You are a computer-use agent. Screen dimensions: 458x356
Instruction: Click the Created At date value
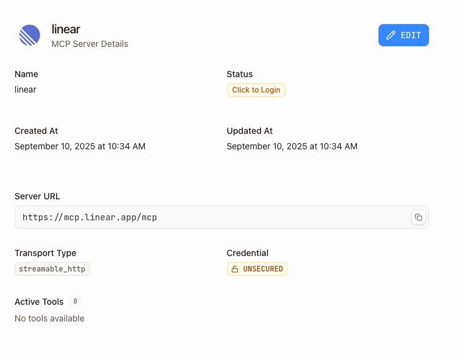pyautogui.click(x=80, y=146)
